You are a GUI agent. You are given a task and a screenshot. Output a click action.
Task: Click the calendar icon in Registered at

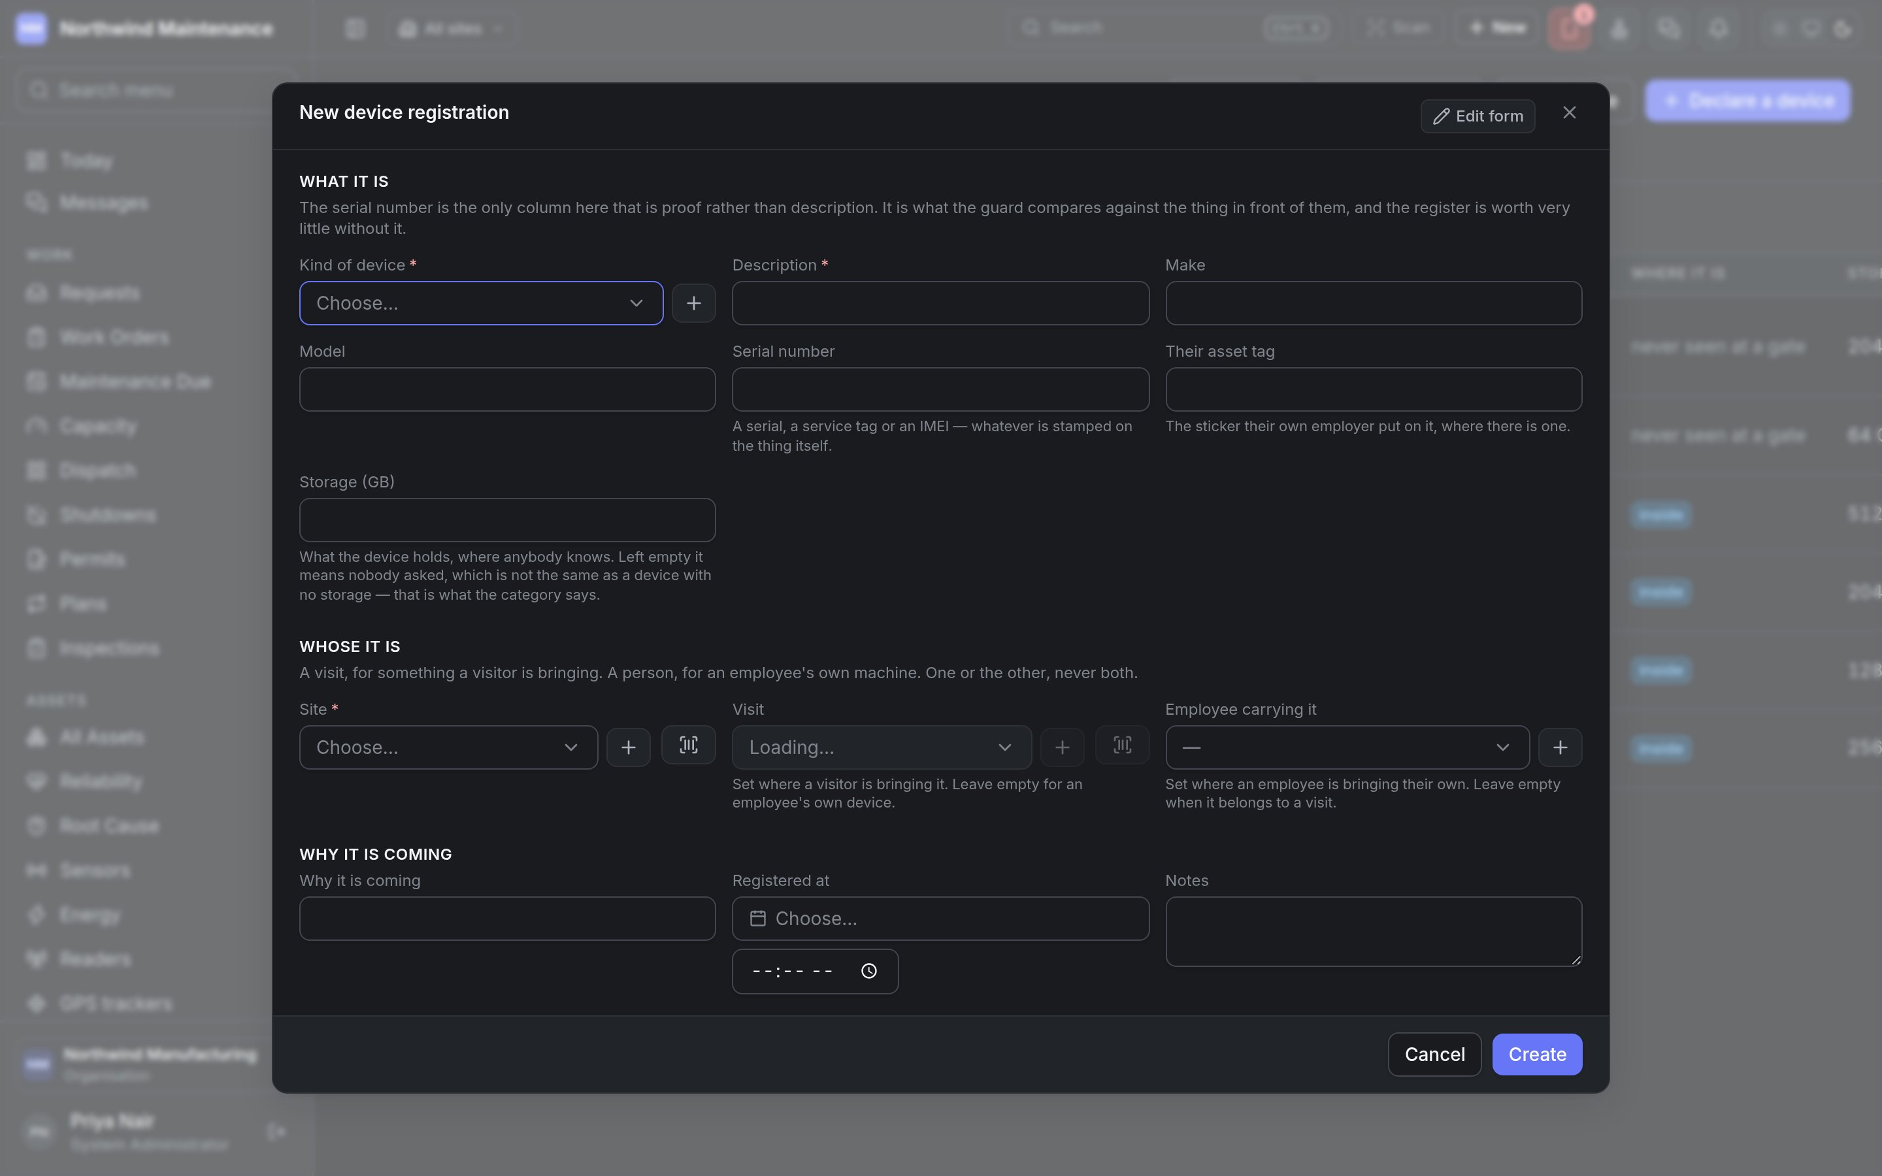pos(757,919)
